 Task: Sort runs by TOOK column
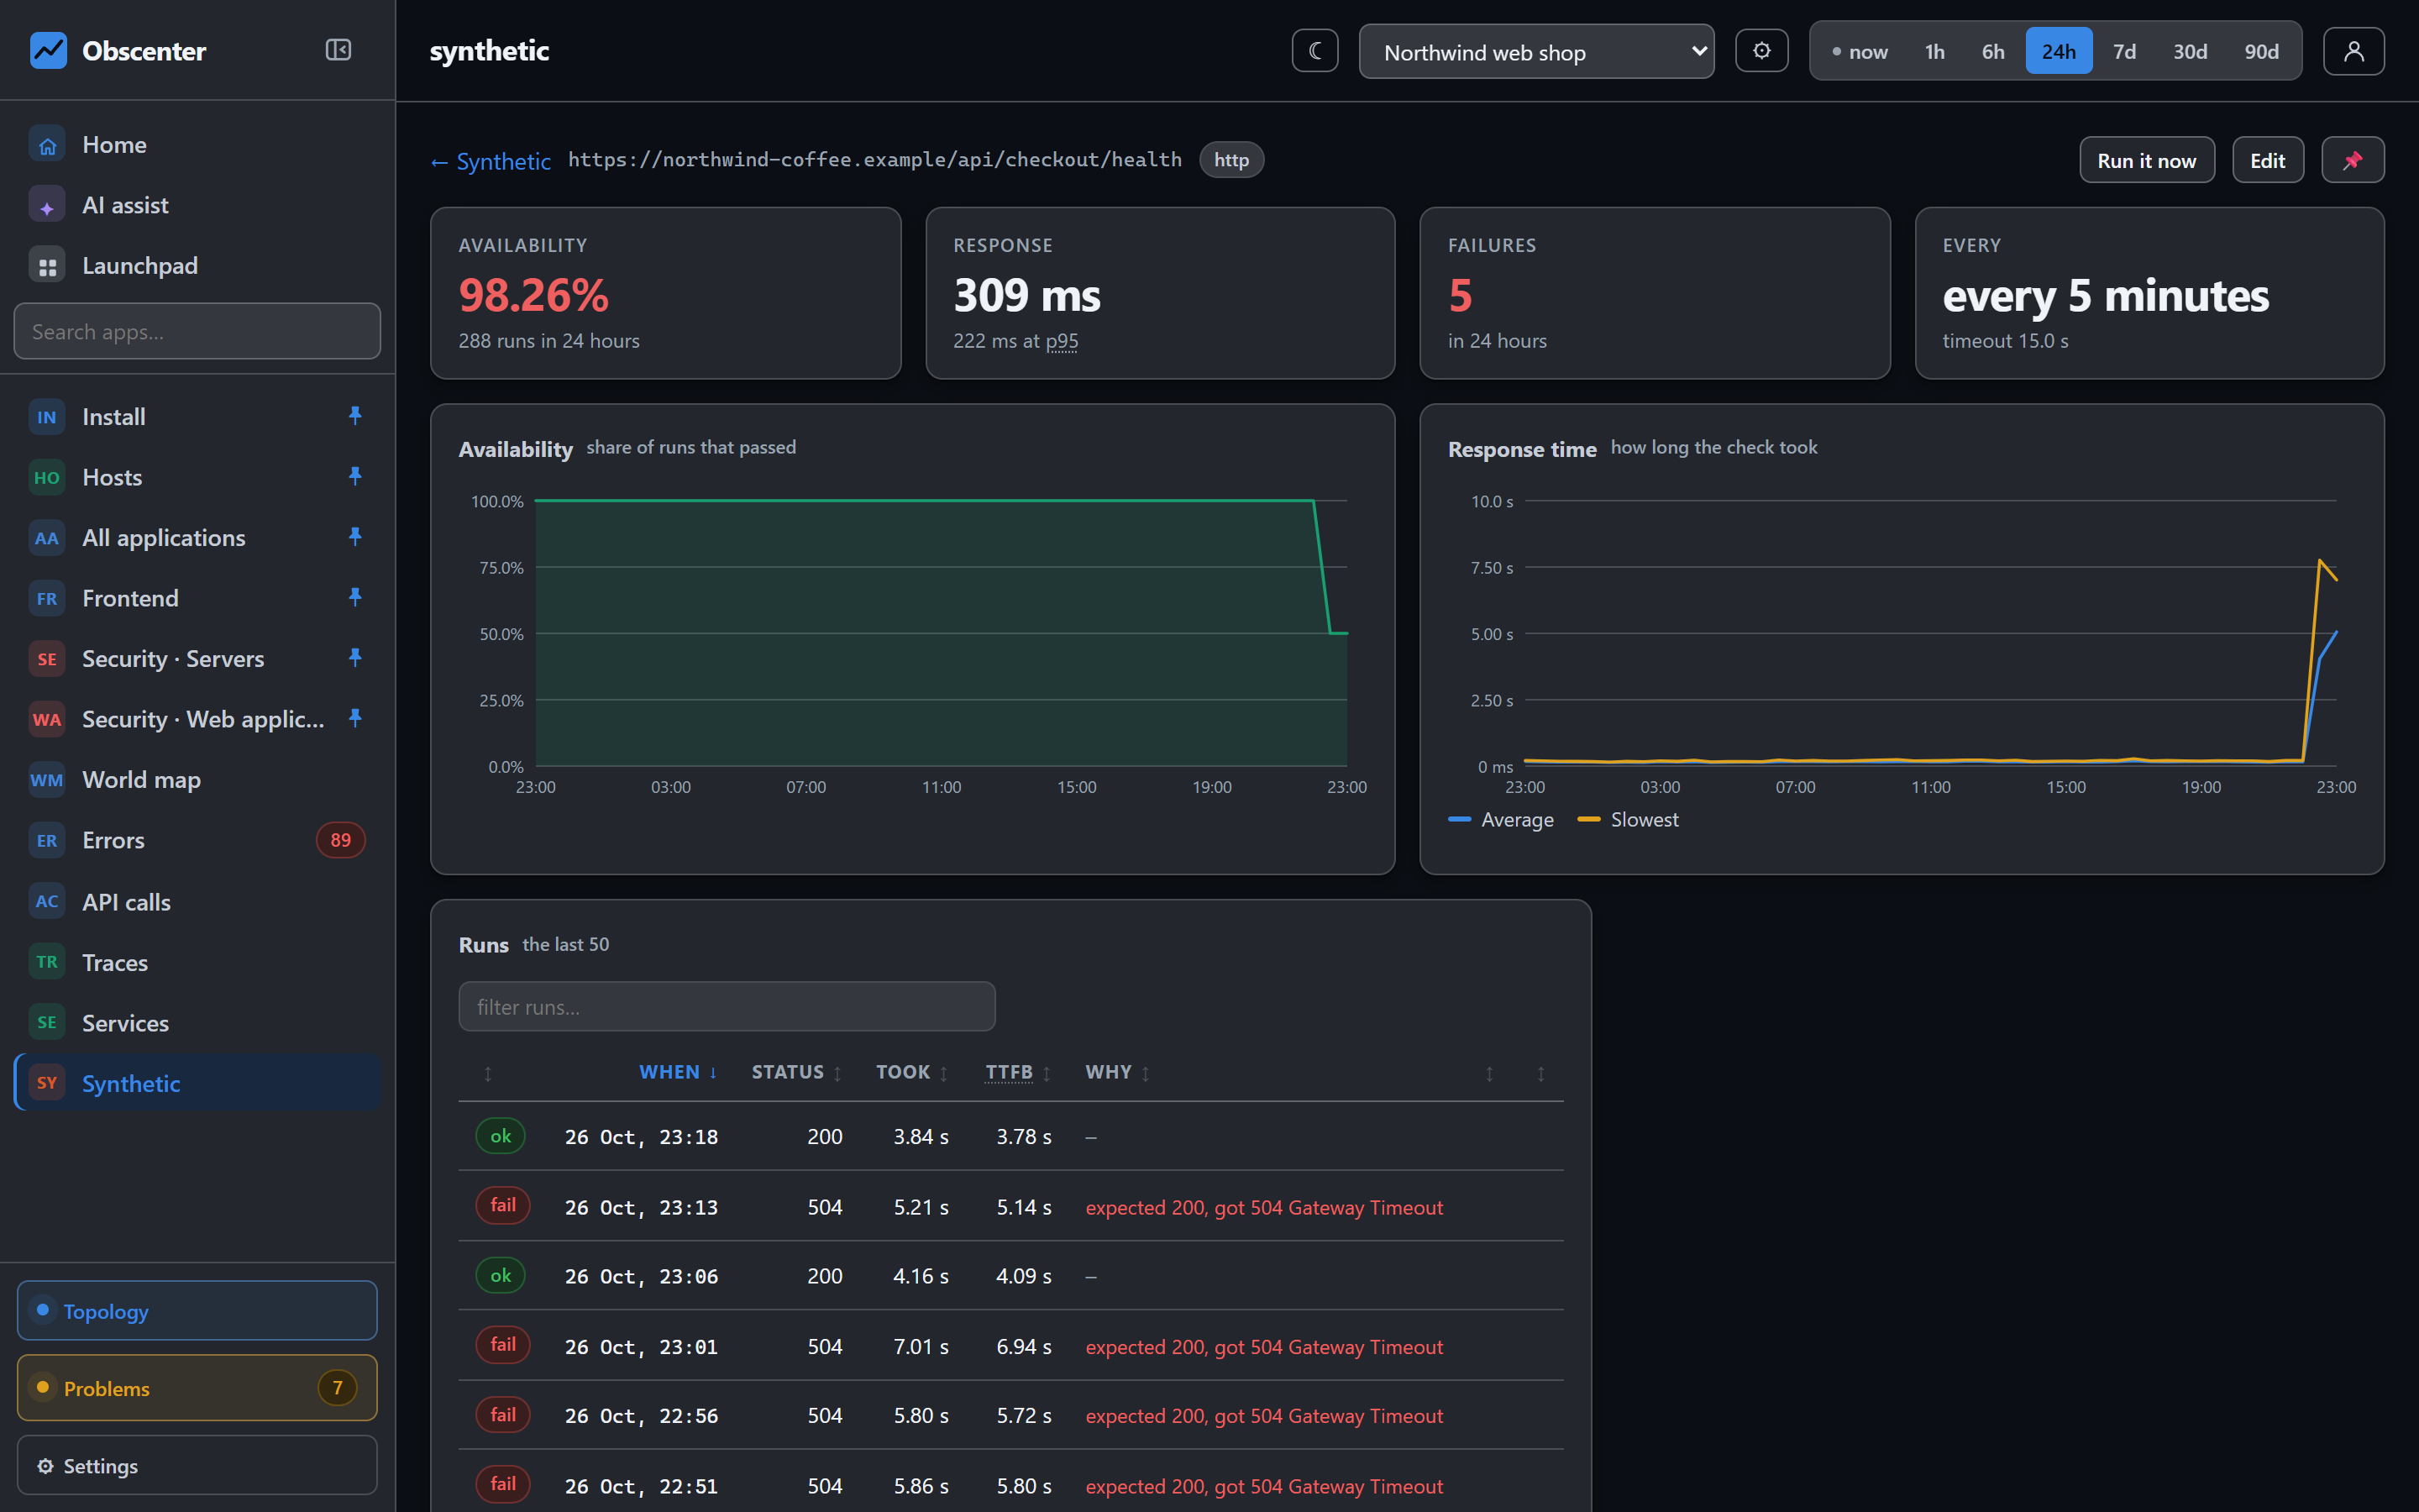911,1072
